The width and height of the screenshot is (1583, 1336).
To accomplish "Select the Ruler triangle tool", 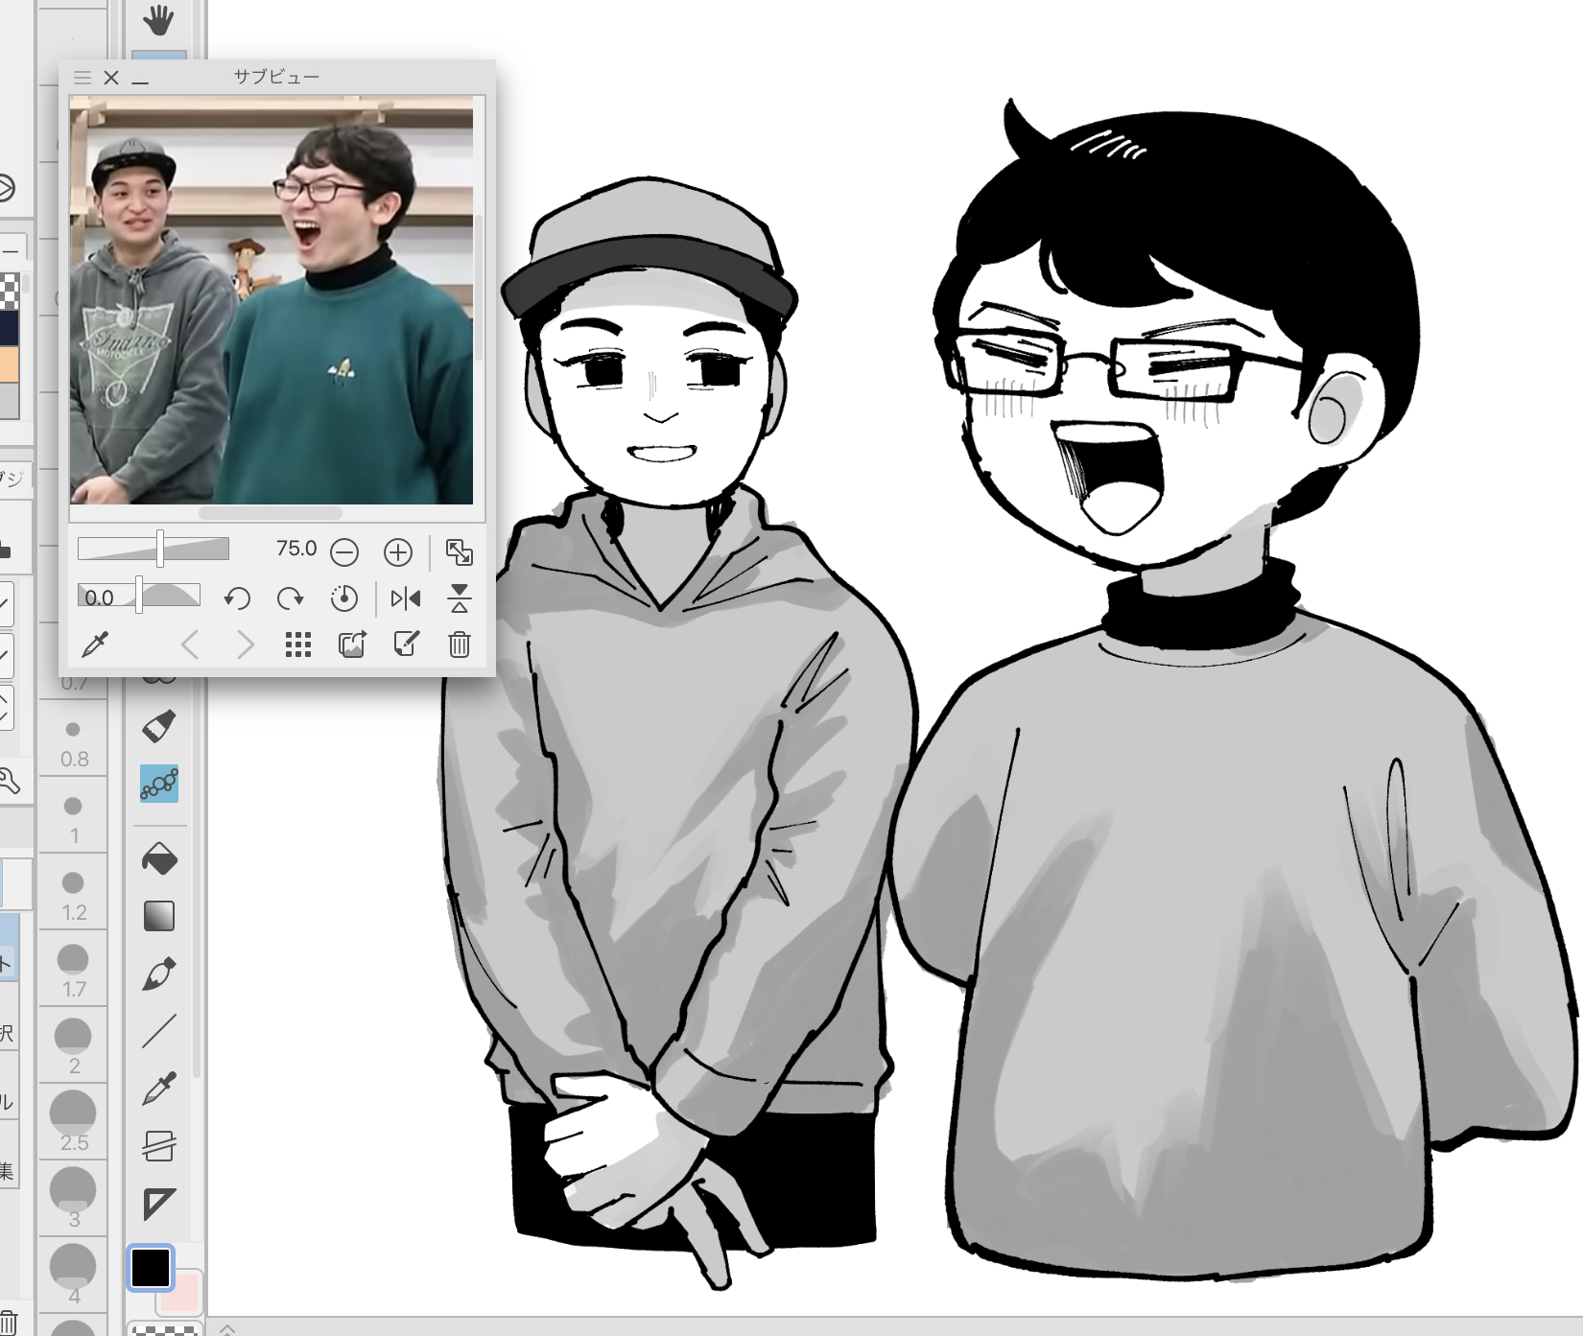I will (158, 1204).
